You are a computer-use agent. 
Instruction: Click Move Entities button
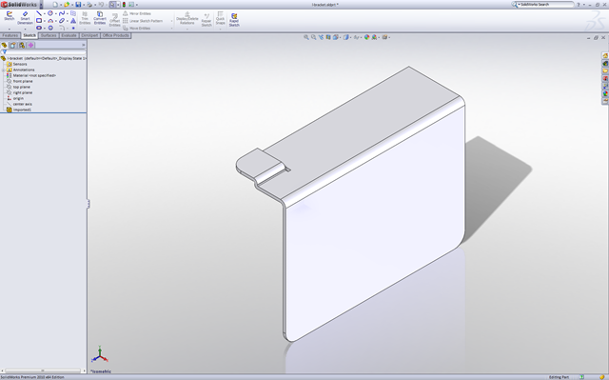137,29
